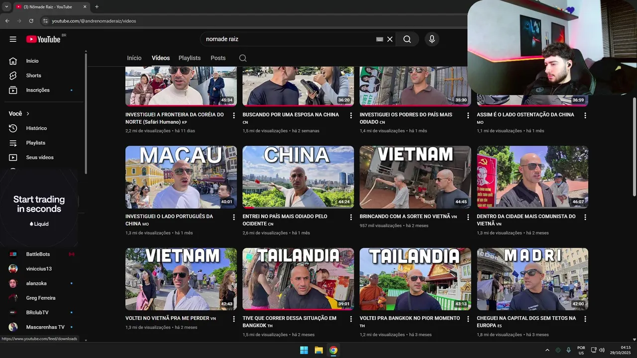This screenshot has width=637, height=358.
Task: Open options for VOLTEI NO VIETNÃ video
Action: click(x=234, y=319)
